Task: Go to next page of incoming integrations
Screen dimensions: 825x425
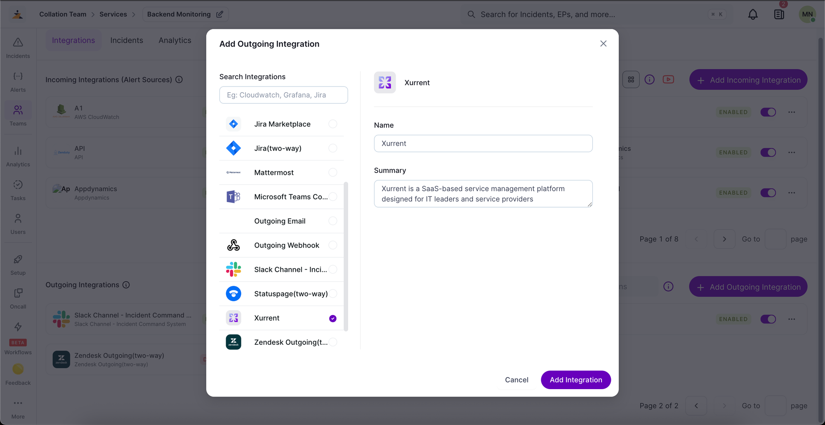Action: [x=724, y=239]
